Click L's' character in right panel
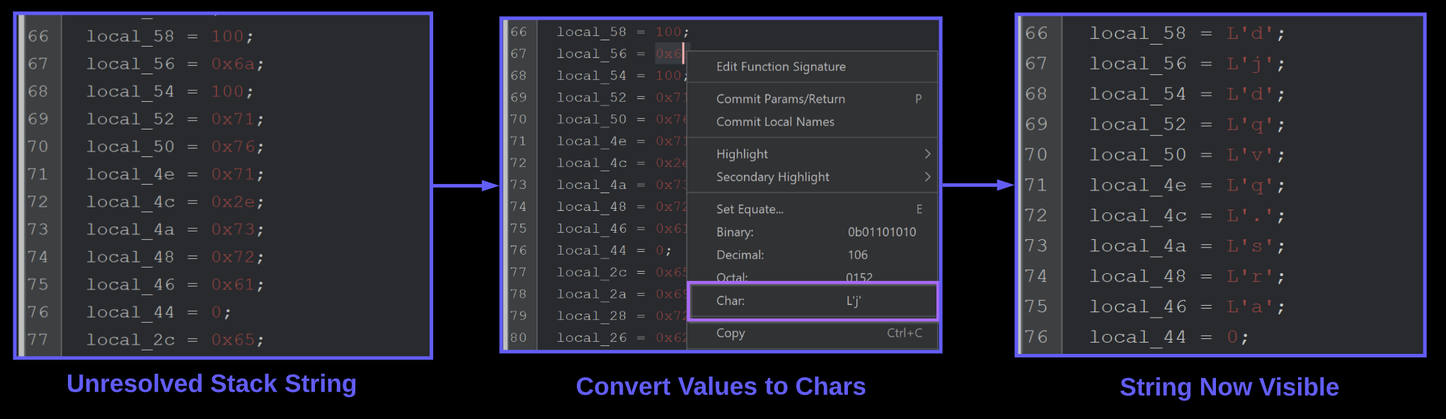The height and width of the screenshot is (419, 1446). point(1250,246)
